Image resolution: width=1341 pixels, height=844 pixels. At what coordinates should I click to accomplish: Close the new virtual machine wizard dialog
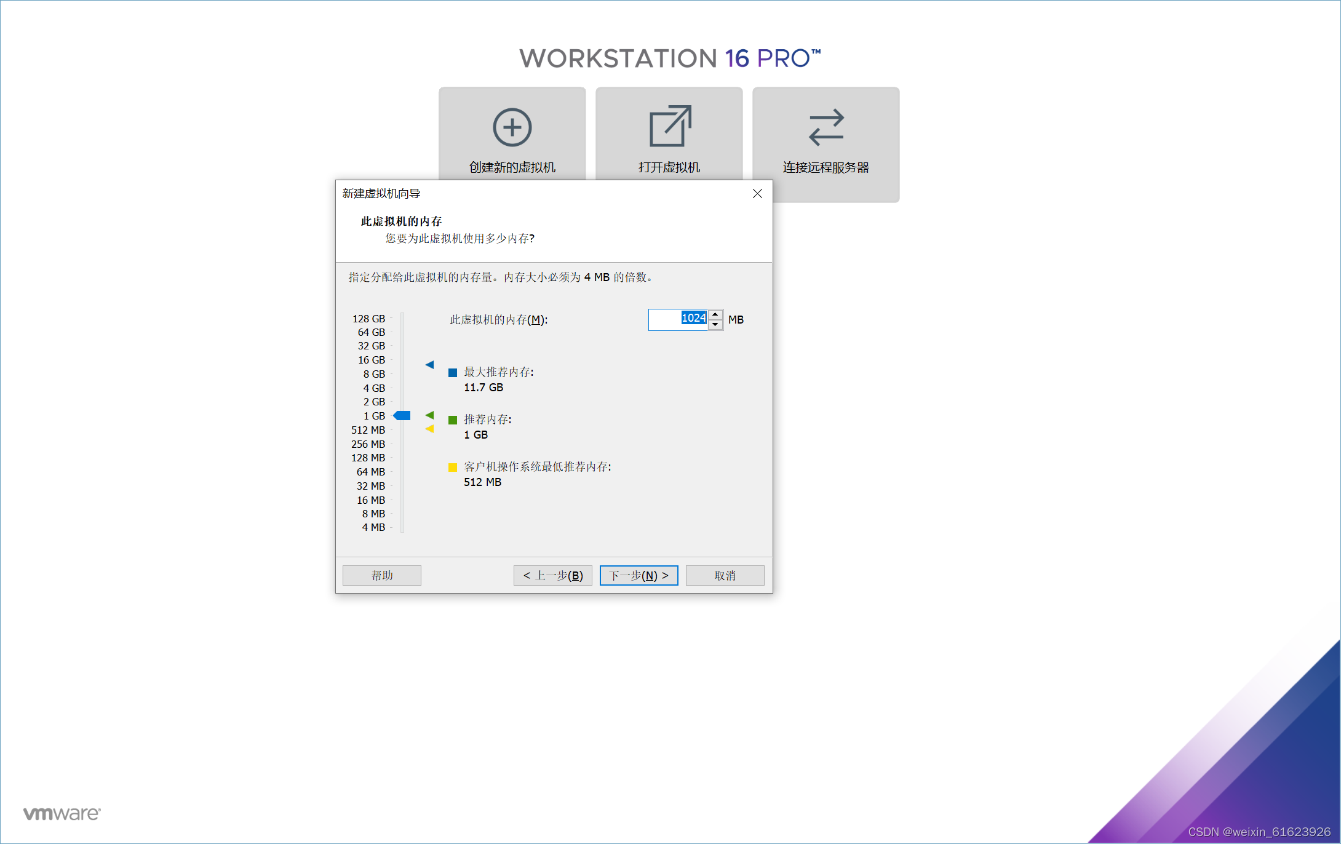tap(757, 194)
